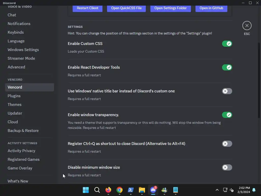Click Open in GitHub button

(x=211, y=8)
